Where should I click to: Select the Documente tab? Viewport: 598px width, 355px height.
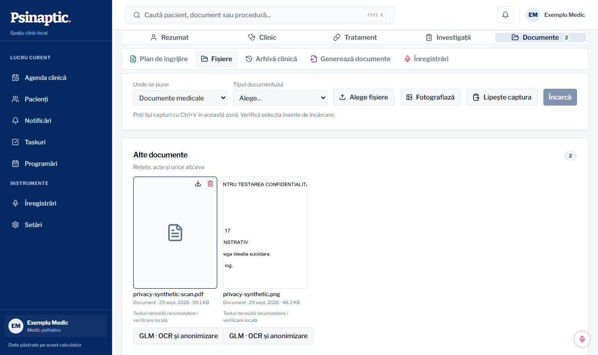pos(541,37)
